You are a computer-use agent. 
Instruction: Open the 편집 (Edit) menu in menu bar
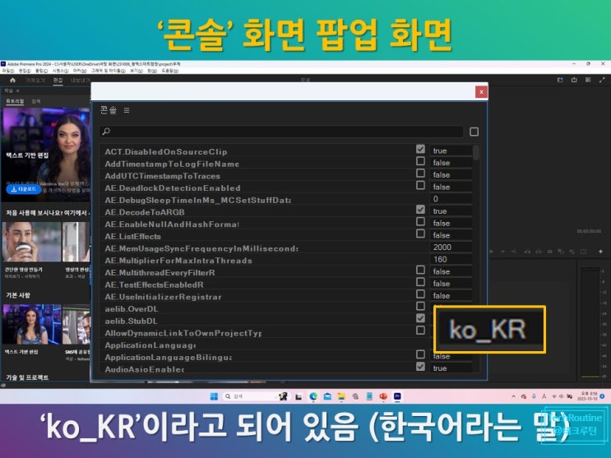25,71
